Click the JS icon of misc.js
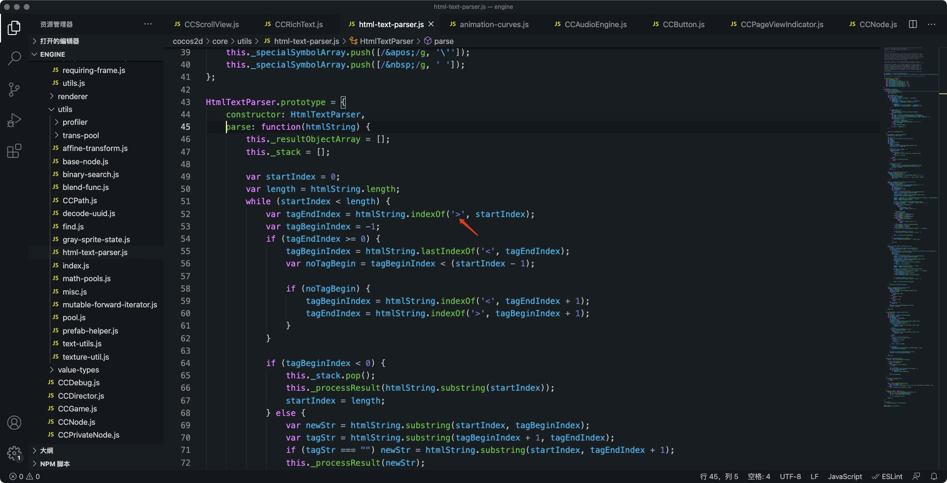 pyautogui.click(x=55, y=292)
